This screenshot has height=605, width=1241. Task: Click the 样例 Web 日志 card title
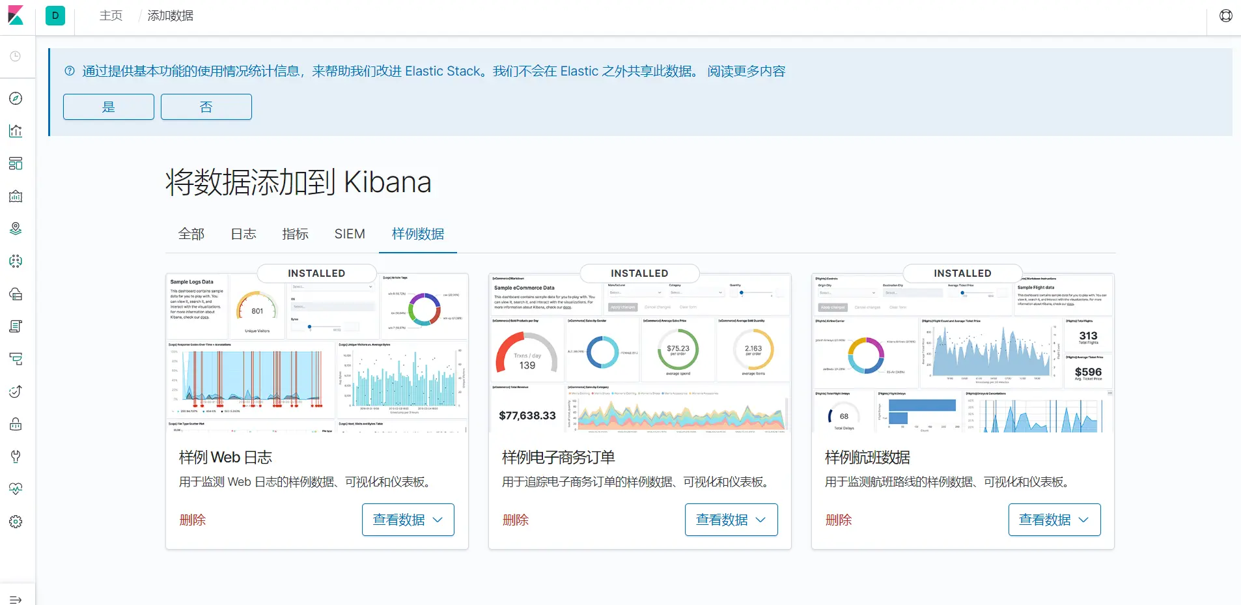[225, 457]
